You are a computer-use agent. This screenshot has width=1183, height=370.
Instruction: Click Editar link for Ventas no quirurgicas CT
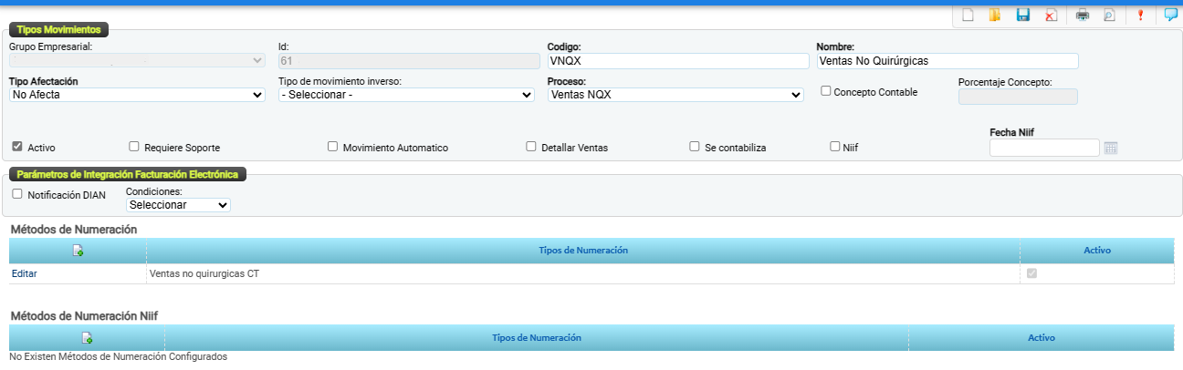point(25,273)
